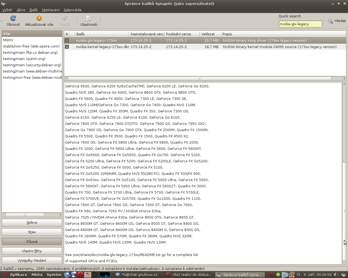Select Místní in origin list
Screen dimensions: 348x278
[32, 40]
